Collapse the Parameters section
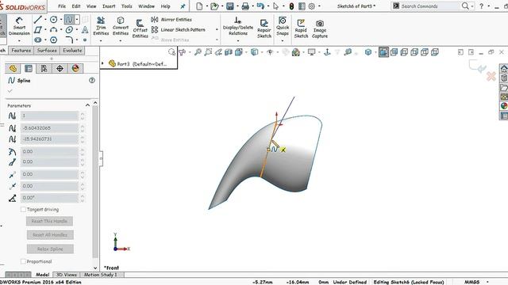This screenshot has width=508, height=285. click(x=87, y=105)
